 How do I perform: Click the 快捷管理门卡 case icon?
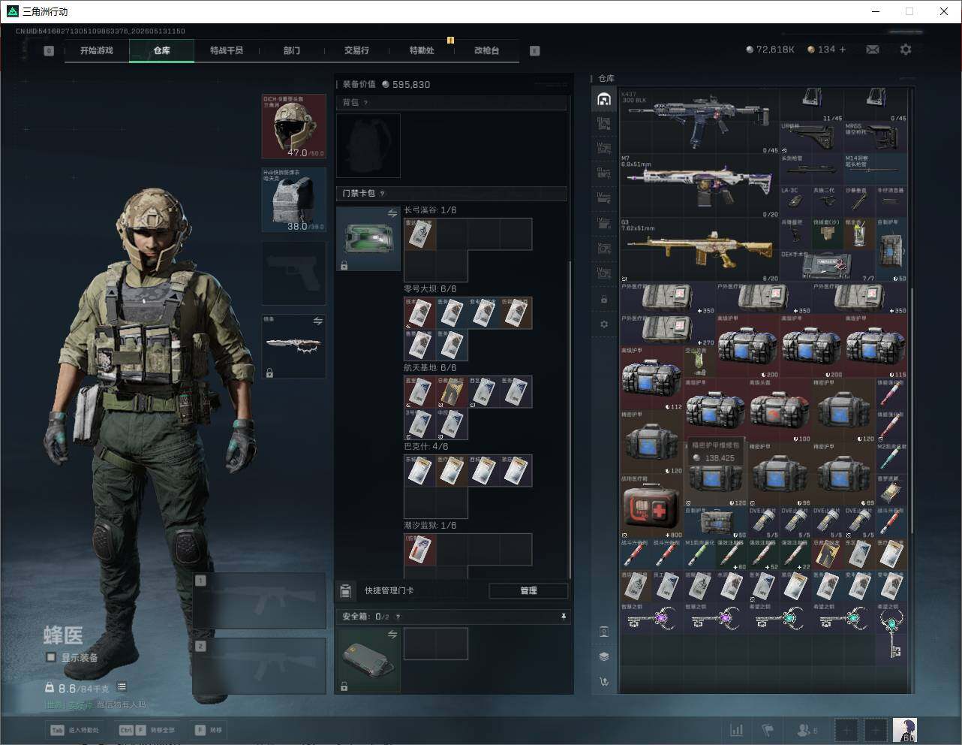[345, 591]
